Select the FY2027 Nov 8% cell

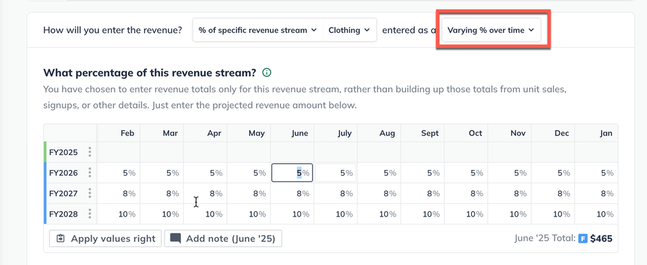click(x=510, y=193)
